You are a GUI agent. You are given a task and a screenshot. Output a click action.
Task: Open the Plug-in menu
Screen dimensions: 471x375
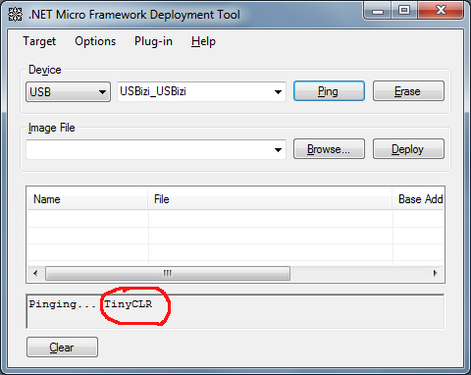pyautogui.click(x=153, y=41)
